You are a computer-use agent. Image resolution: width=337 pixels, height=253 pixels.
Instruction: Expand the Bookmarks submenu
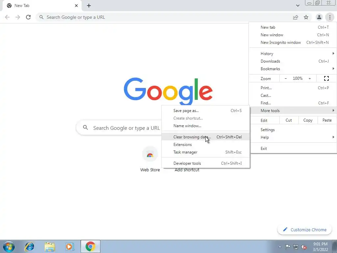pyautogui.click(x=293, y=69)
